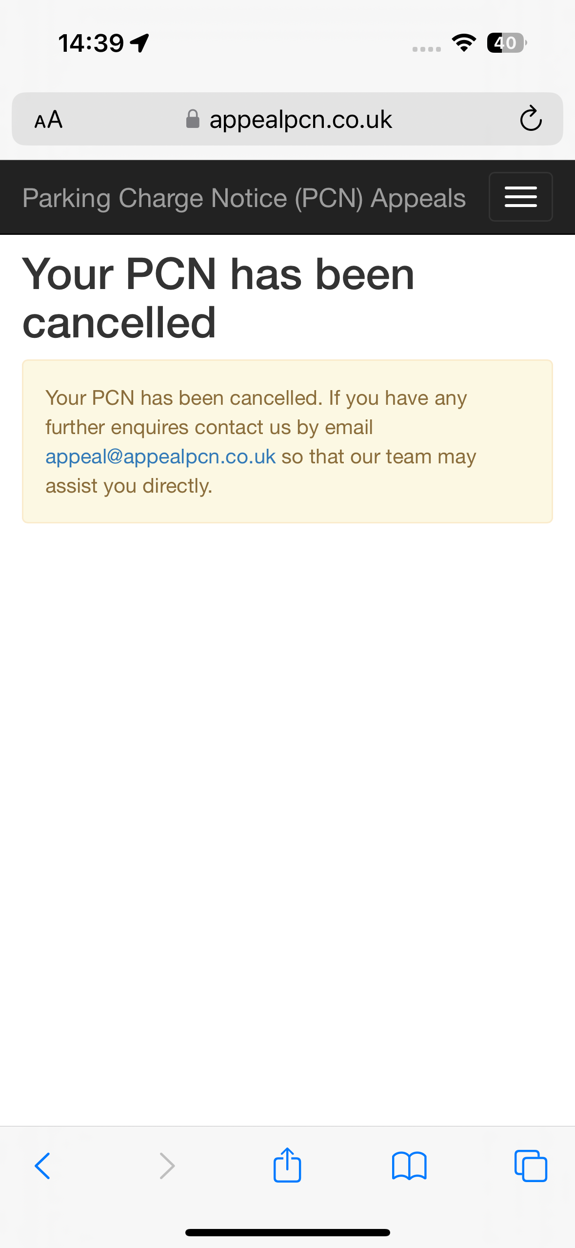Screen dimensions: 575x1248
Task: Open the Share sheet icon
Action: point(287,1165)
